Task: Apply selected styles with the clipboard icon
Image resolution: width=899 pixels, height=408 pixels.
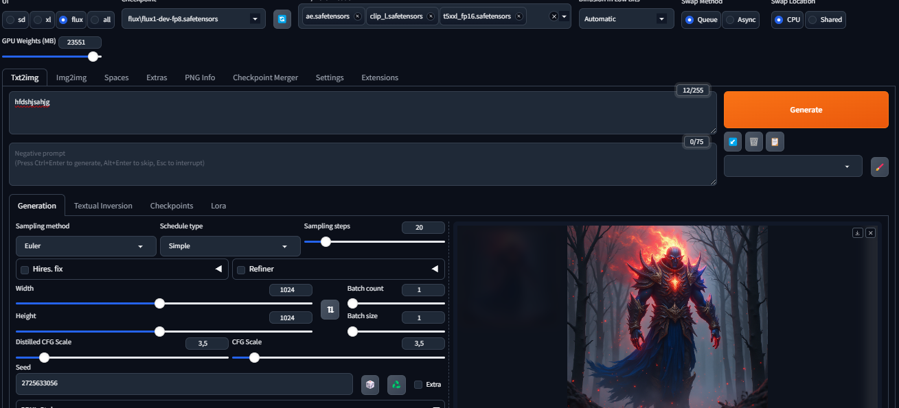Action: click(x=775, y=141)
